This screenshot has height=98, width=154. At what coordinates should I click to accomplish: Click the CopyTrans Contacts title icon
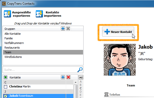pyautogui.click(x=4, y=4)
